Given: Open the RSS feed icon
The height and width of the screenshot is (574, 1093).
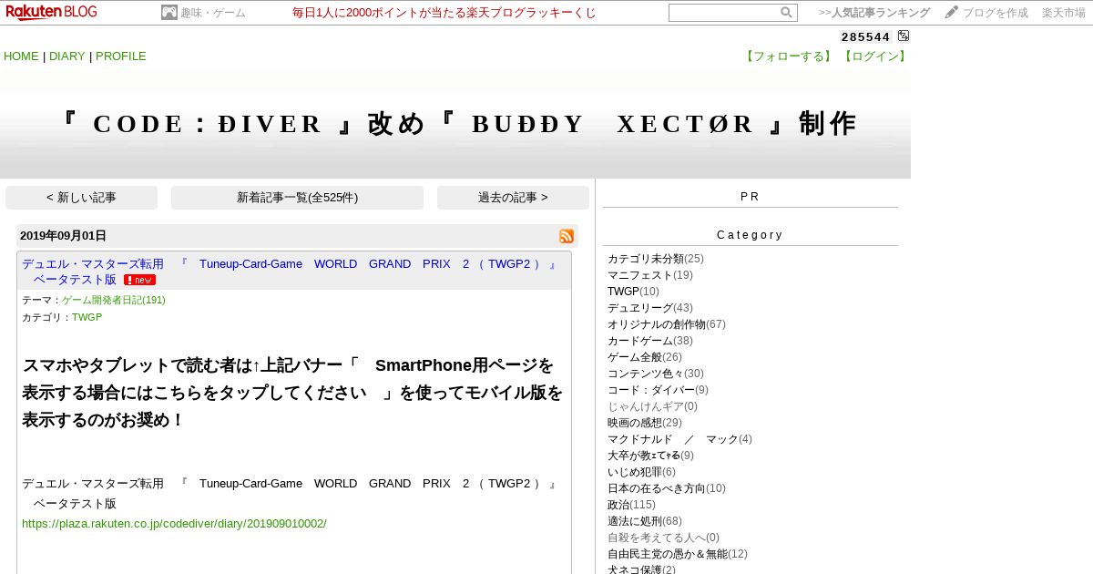Looking at the screenshot, I should pyautogui.click(x=567, y=236).
